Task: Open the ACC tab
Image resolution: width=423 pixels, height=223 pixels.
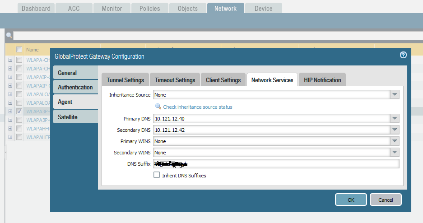Action: coord(74,9)
